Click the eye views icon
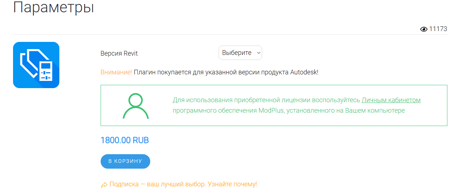This screenshot has width=472, height=195. point(424,29)
